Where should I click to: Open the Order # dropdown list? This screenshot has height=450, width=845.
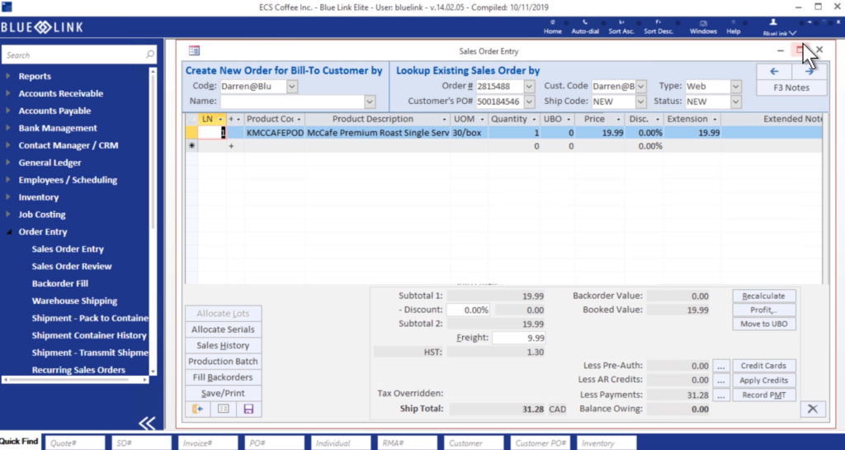(529, 86)
